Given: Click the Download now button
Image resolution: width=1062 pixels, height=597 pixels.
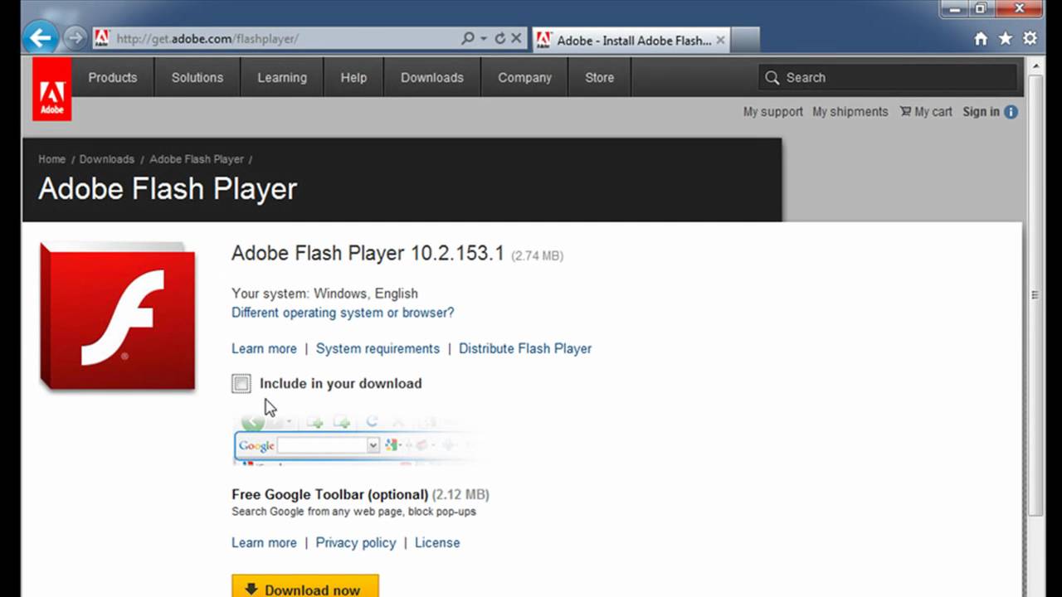Looking at the screenshot, I should point(305,587).
